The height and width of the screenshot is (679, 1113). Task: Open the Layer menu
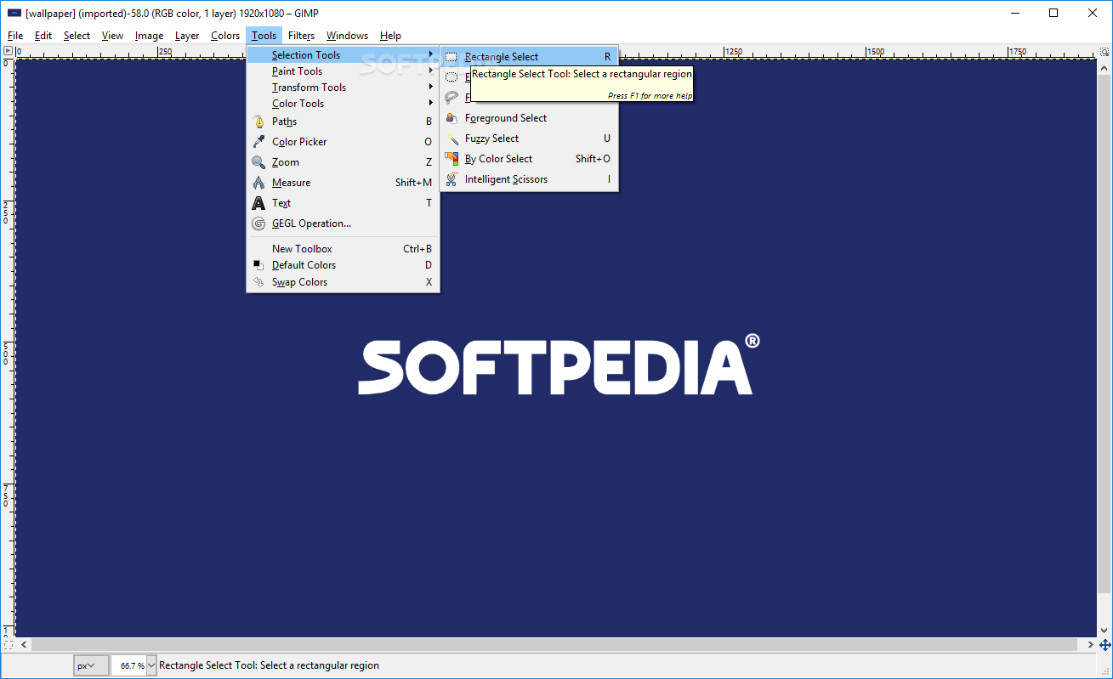(x=187, y=36)
